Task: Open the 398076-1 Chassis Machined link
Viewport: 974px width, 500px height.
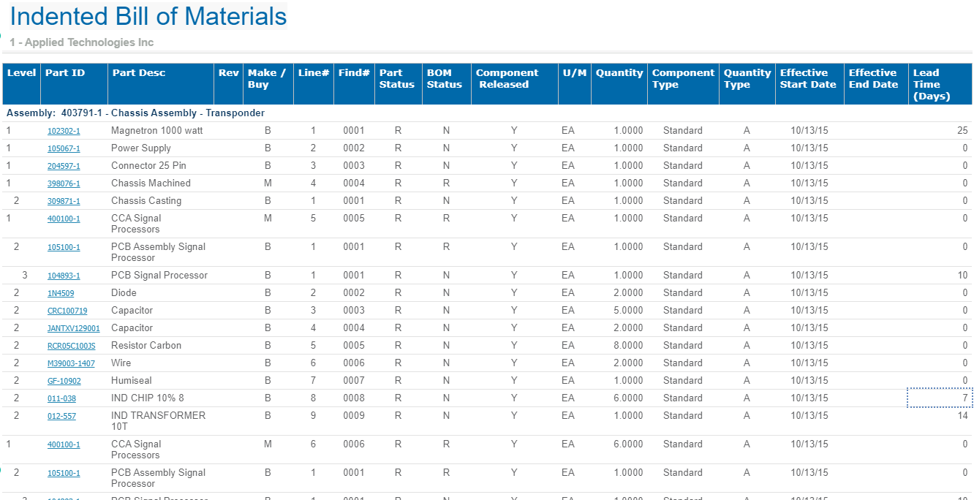Action: 64,184
